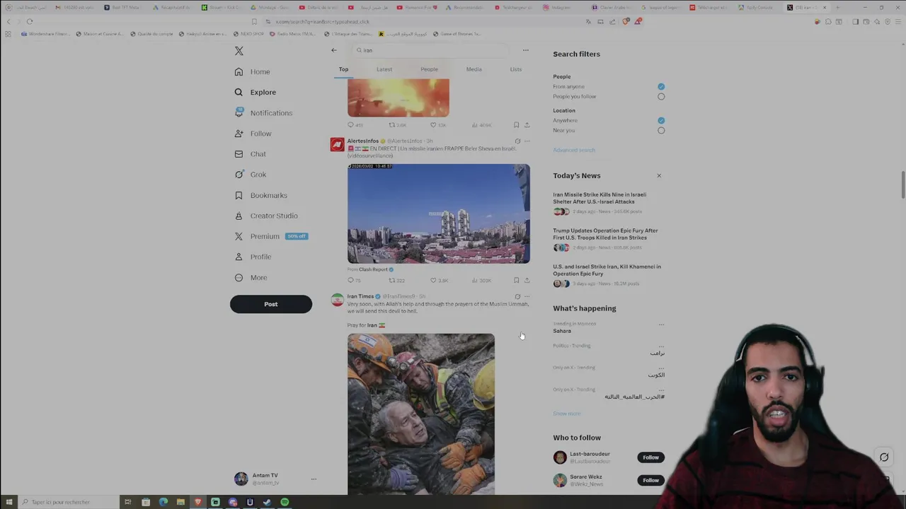This screenshot has height=509, width=906.
Task: Open Steam from the taskbar
Action: point(267,502)
